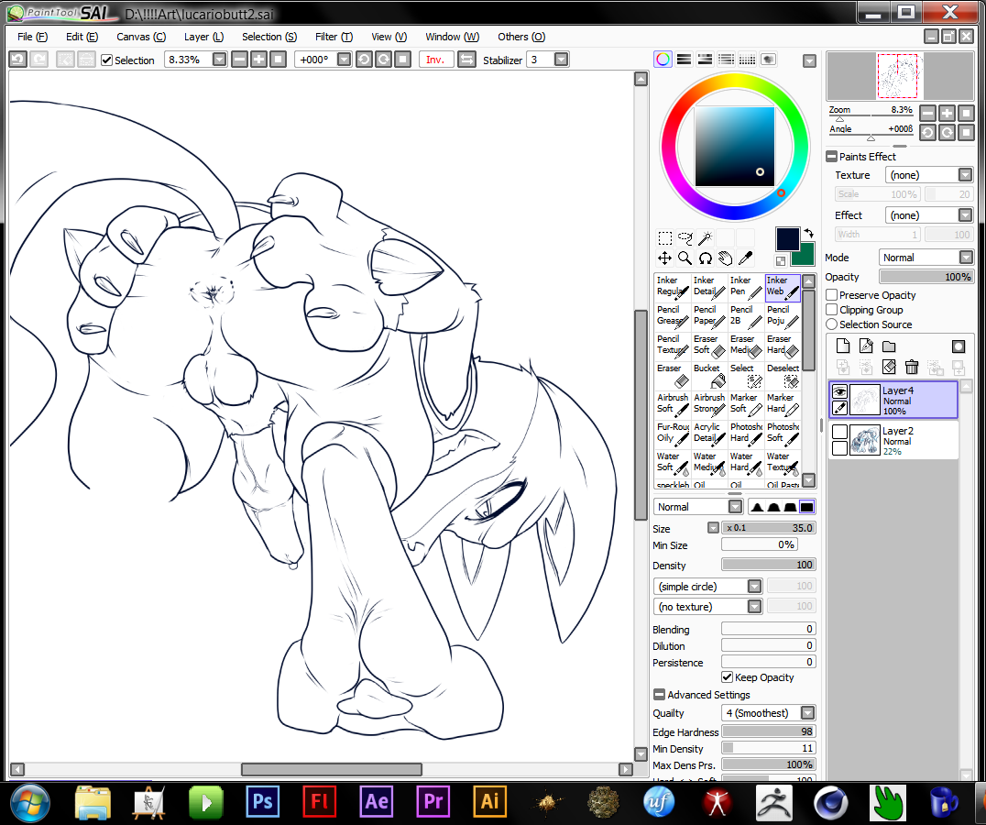This screenshot has height=825, width=986.
Task: Choose the Pencil 2B brush
Action: 747,317
